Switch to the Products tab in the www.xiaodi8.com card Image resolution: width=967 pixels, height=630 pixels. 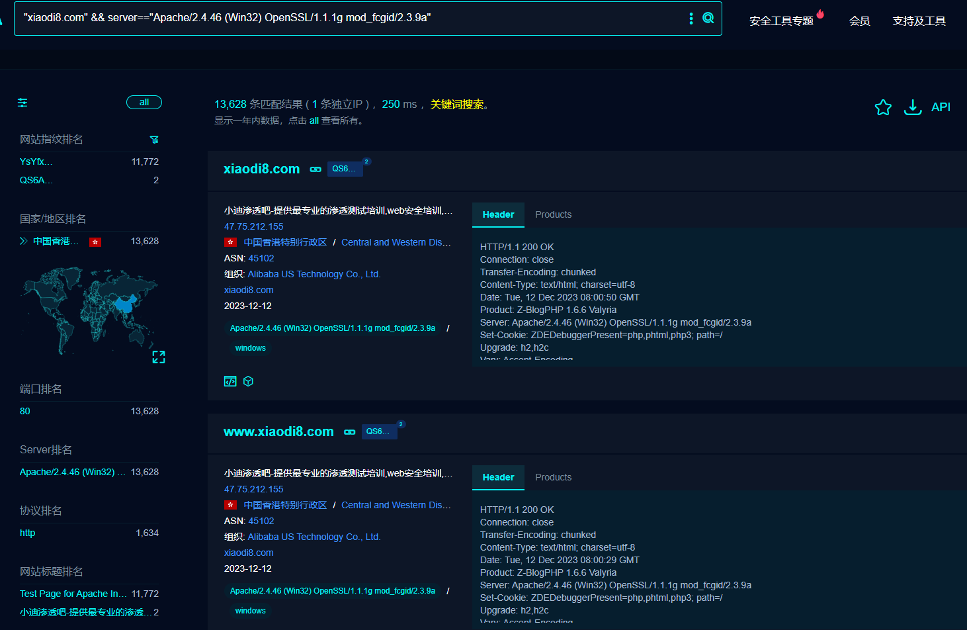click(553, 477)
